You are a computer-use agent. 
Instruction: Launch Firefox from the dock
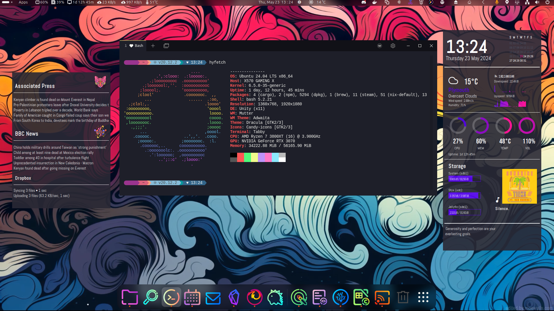click(x=254, y=297)
